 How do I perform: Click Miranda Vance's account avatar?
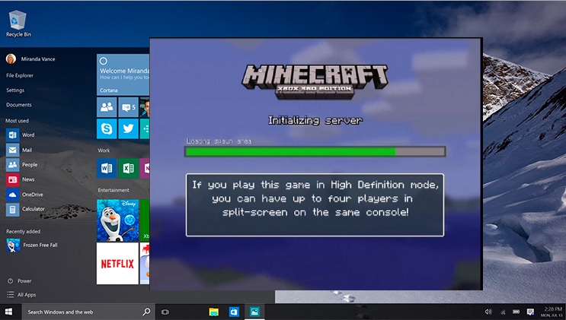point(11,59)
